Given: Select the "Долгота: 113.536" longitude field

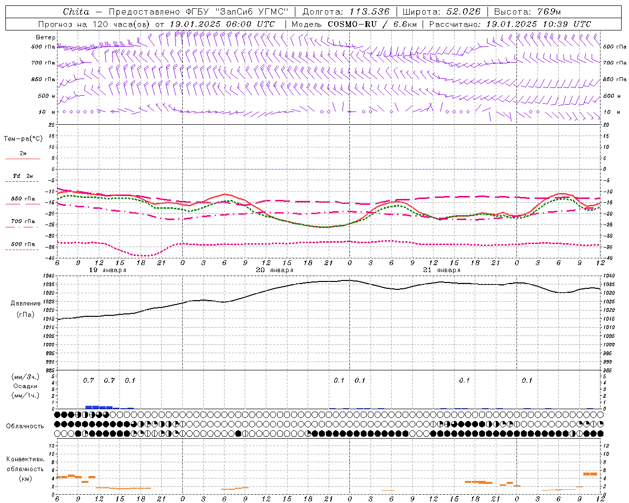Looking at the screenshot, I should (346, 12).
